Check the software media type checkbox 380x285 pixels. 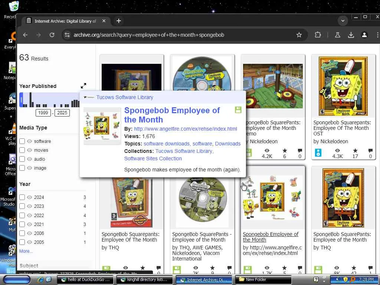point(22,141)
